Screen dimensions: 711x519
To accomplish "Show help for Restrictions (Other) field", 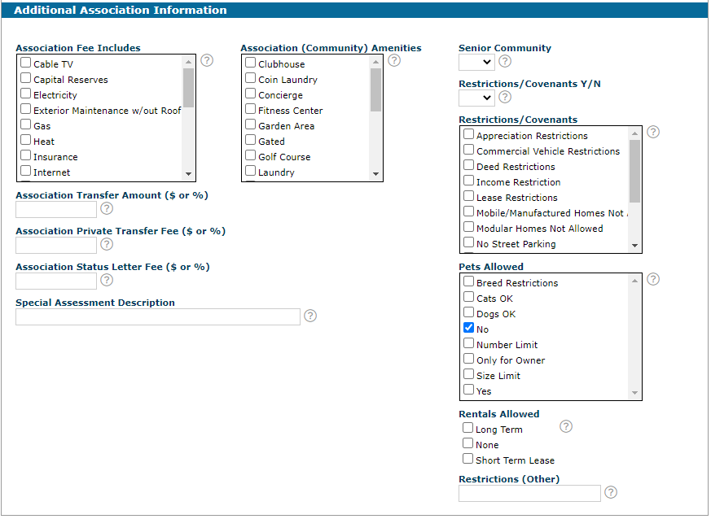I will pos(611,492).
